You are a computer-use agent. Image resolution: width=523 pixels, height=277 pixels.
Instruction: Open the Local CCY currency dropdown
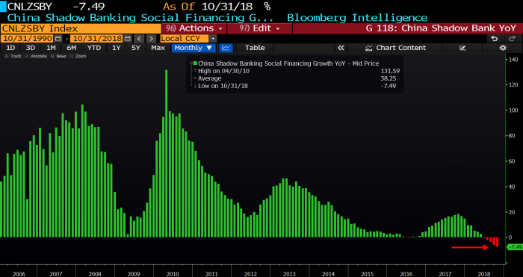(213, 39)
